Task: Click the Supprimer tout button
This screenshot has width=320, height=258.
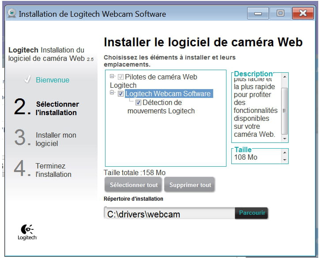Action: 190,185
